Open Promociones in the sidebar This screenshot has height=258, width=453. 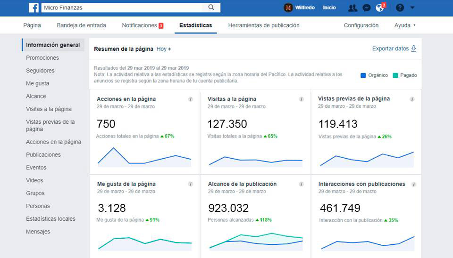42,57
